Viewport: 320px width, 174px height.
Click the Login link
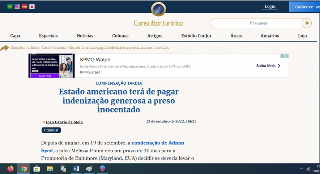tap(270, 6)
